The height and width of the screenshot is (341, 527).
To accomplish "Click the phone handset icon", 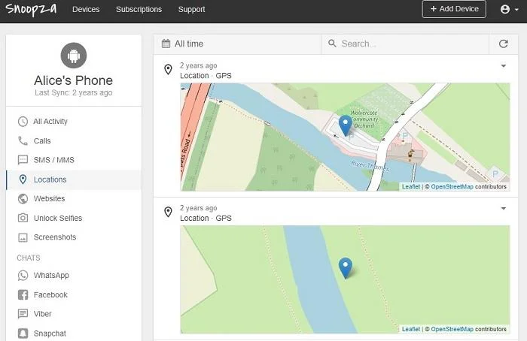I will 23,140.
